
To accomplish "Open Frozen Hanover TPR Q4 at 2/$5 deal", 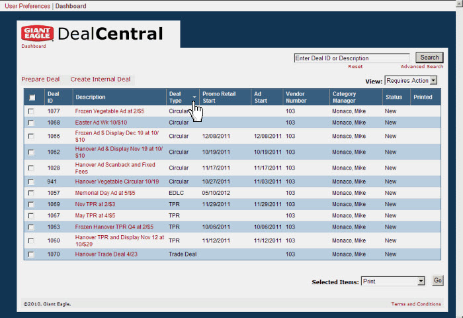I will (114, 227).
